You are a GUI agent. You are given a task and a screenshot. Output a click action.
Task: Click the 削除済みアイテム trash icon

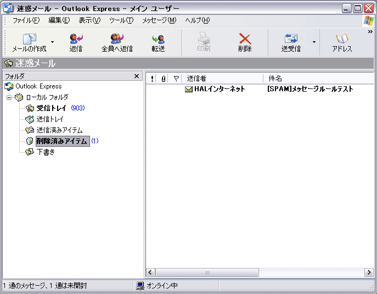point(30,141)
